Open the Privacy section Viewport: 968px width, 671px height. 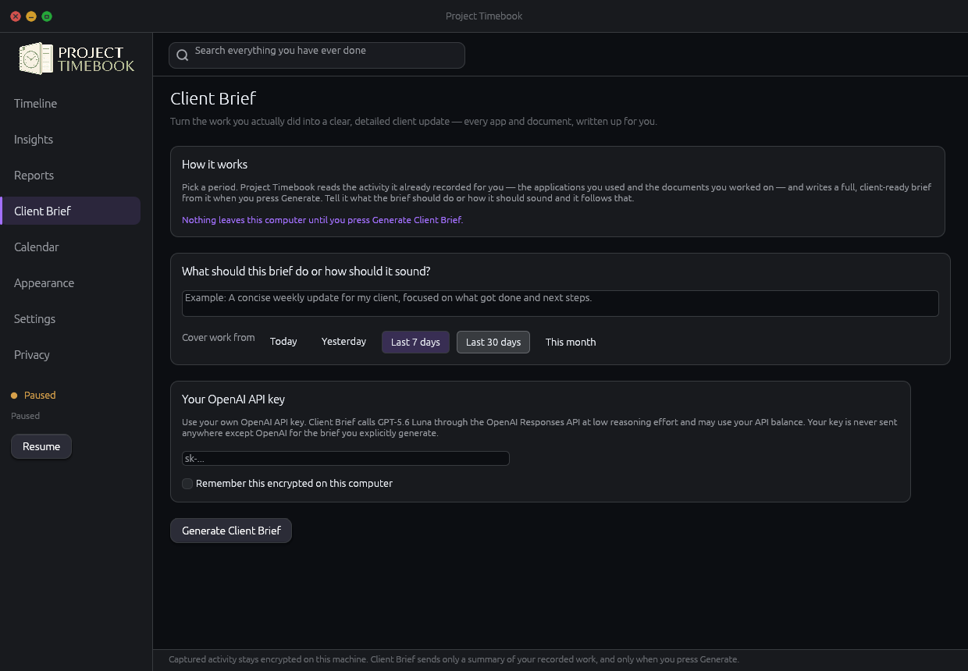[70, 355]
